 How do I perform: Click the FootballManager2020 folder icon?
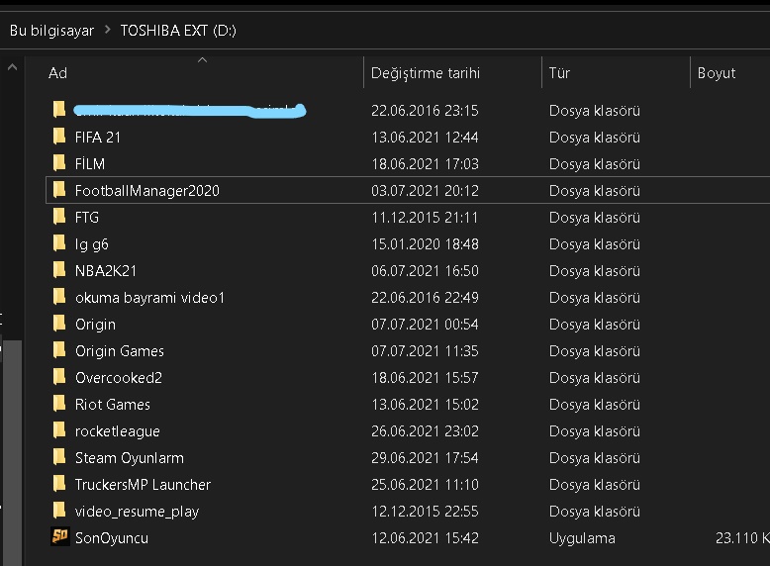(x=59, y=189)
